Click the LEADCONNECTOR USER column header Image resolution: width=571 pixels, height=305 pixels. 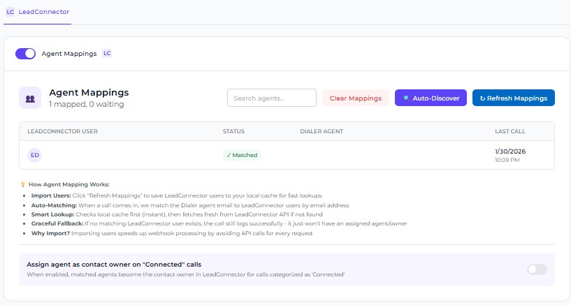tap(63, 132)
